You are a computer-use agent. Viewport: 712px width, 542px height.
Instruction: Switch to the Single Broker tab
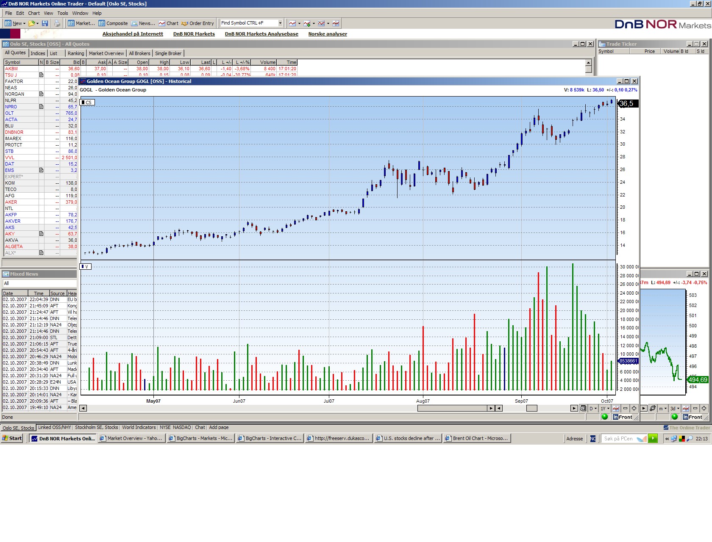pyautogui.click(x=168, y=53)
